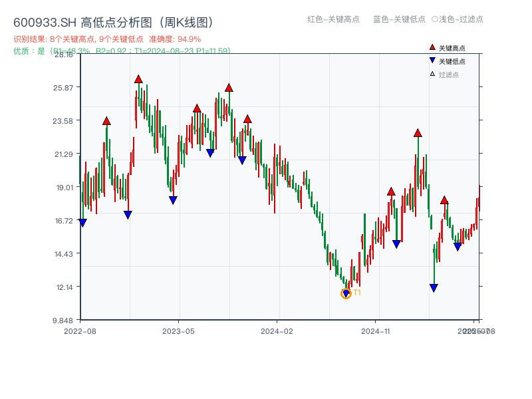The image size is (532, 399).
Task: Click the first blue key-low marker near 2022-08
Action: point(81,222)
